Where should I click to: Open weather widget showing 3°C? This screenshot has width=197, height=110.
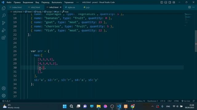pyautogui.click(x=11, y=106)
